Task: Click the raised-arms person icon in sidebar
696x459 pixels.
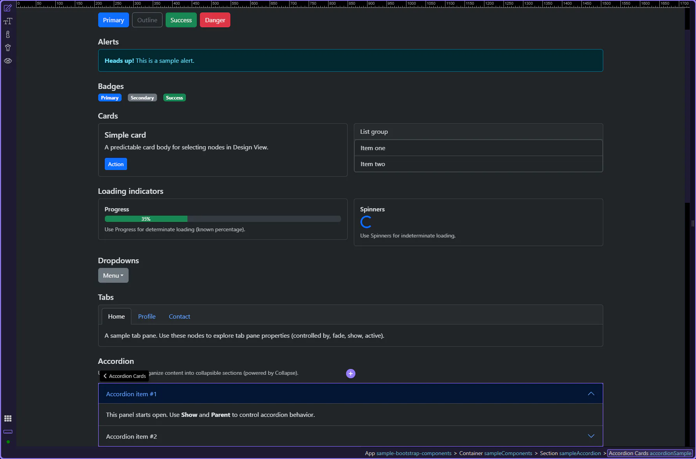Action: [8, 48]
